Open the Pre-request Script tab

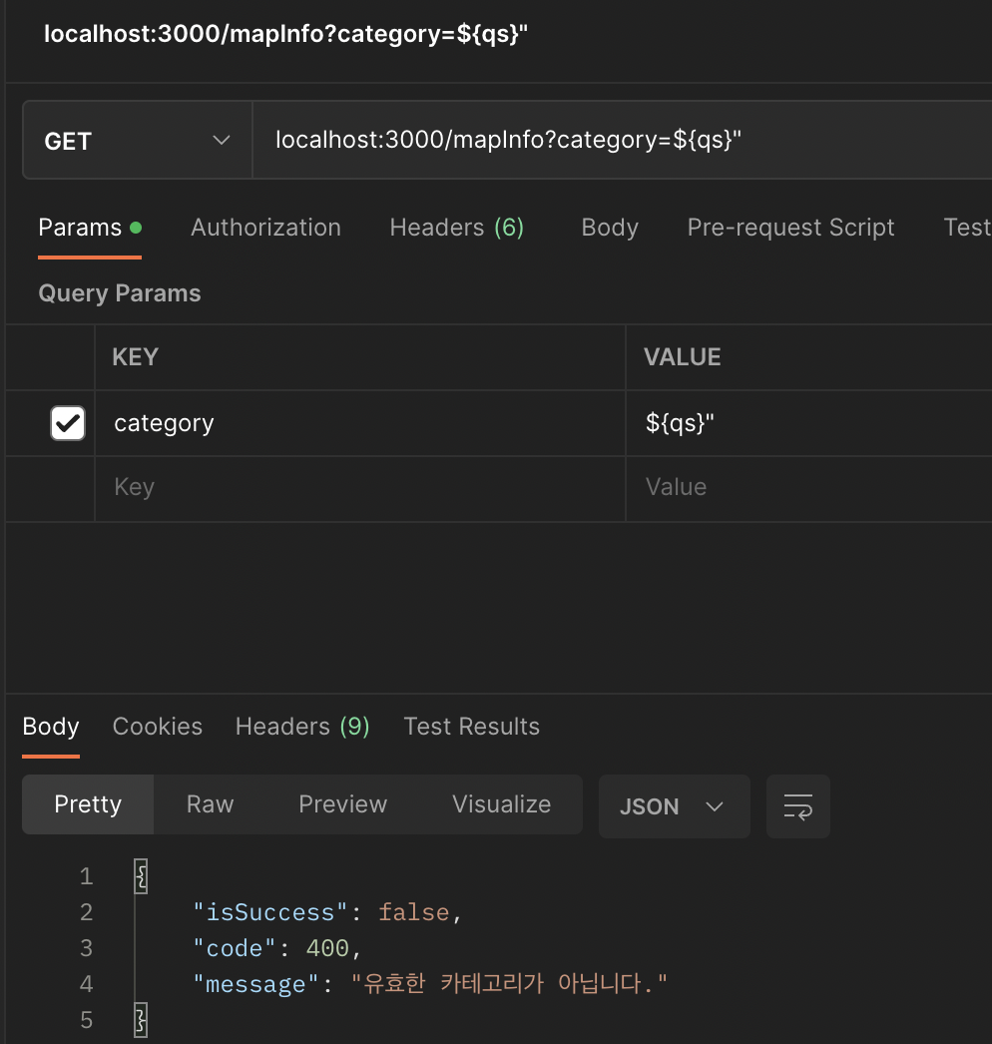[790, 228]
